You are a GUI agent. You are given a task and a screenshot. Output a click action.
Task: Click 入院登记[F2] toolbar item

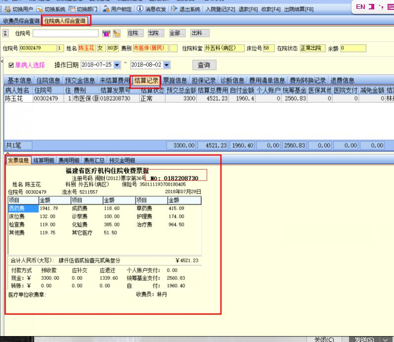[220, 9]
